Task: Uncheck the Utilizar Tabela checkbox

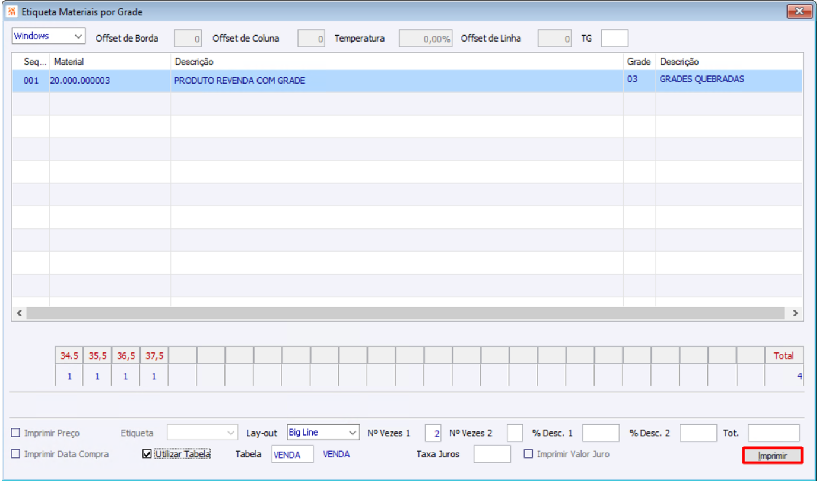Action: click(x=147, y=455)
